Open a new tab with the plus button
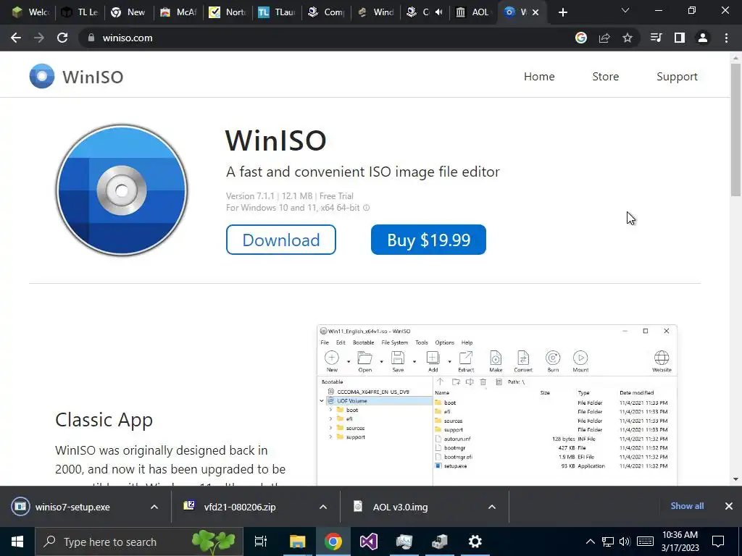Image resolution: width=742 pixels, height=556 pixels. click(x=562, y=12)
